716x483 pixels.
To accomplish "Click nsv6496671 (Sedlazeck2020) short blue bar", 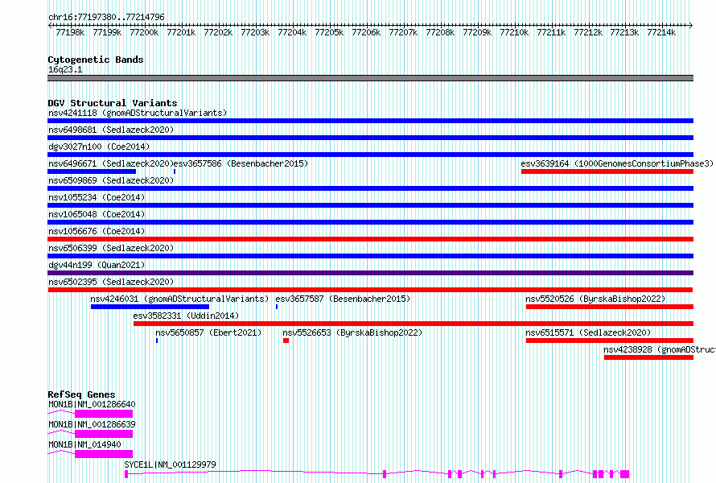I will point(92,171).
